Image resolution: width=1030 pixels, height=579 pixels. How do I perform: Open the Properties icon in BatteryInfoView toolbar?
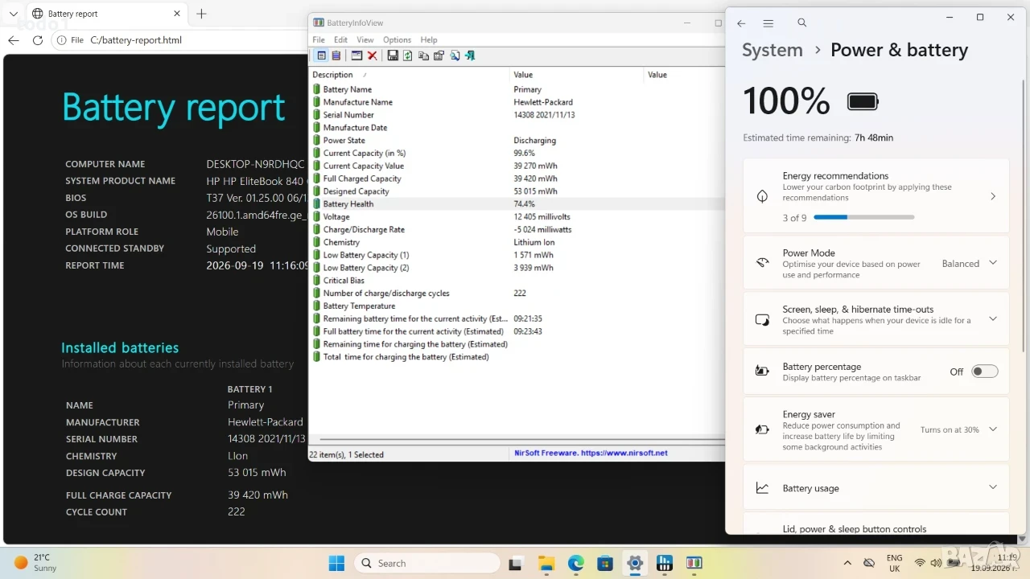click(x=439, y=55)
